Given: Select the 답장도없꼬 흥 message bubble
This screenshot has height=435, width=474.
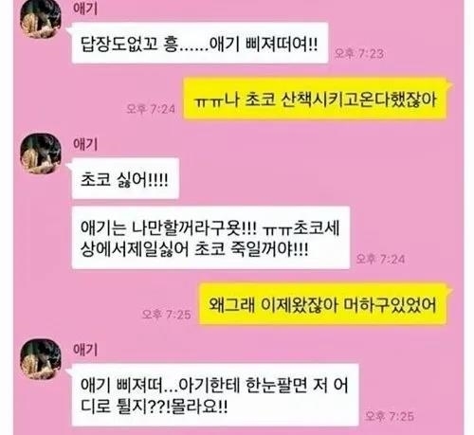Looking at the screenshot, I should pyautogui.click(x=200, y=43).
